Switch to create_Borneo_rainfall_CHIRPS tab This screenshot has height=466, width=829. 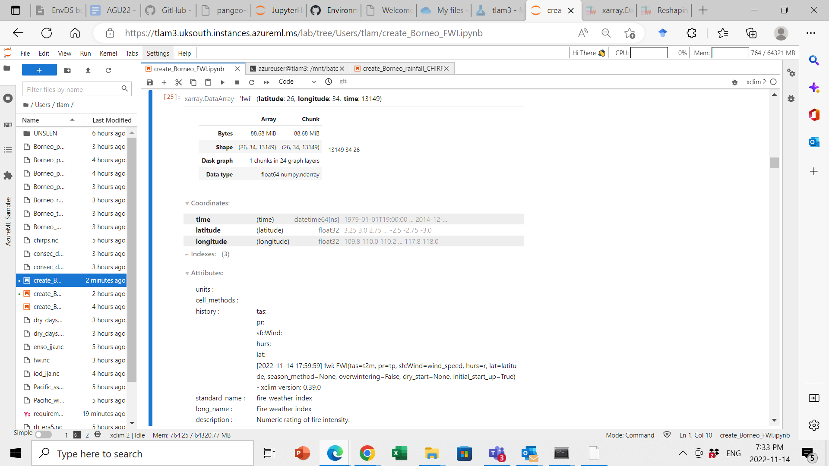pyautogui.click(x=402, y=69)
